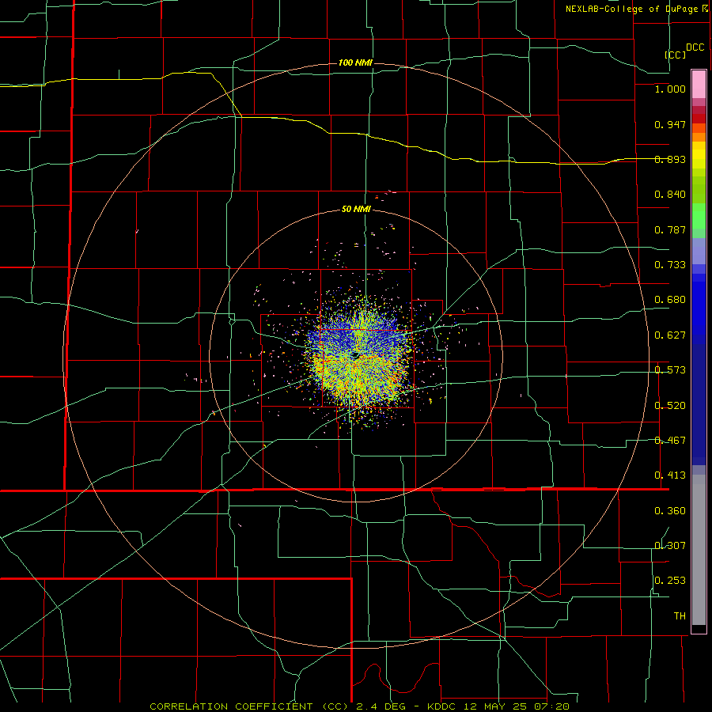Click the "TH" threshold label on legend
Viewport: 712px width, 712px height.
pos(680,616)
